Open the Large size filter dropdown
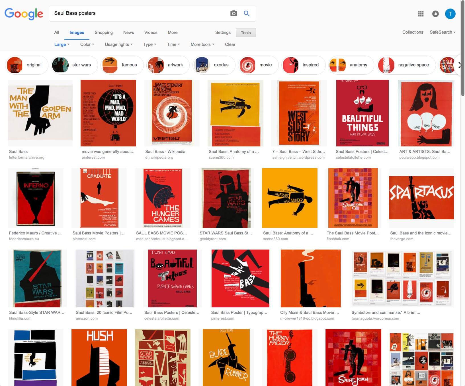465x386 pixels. pos(62,44)
